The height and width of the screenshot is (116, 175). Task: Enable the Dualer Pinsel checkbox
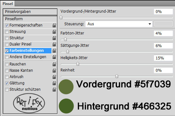click(7, 45)
